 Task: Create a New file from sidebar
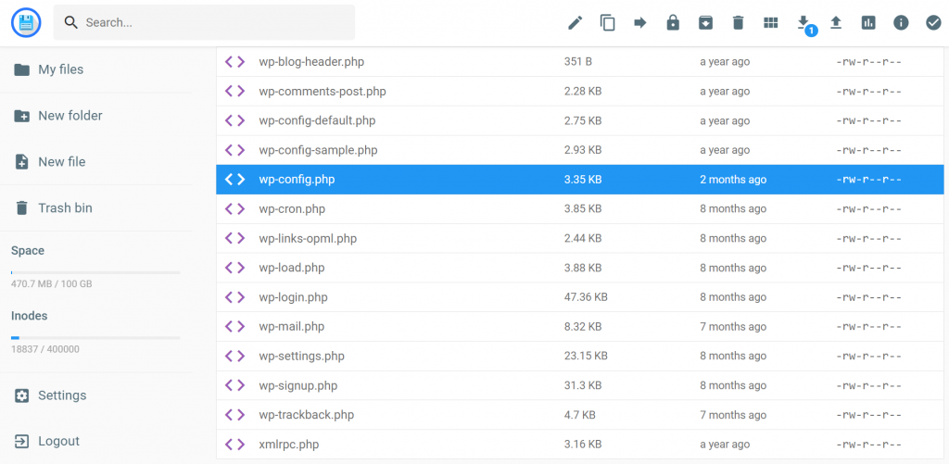50,161
